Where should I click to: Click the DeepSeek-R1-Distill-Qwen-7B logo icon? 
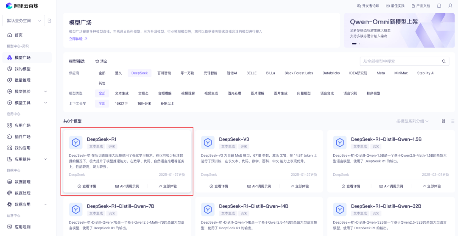coord(75,209)
